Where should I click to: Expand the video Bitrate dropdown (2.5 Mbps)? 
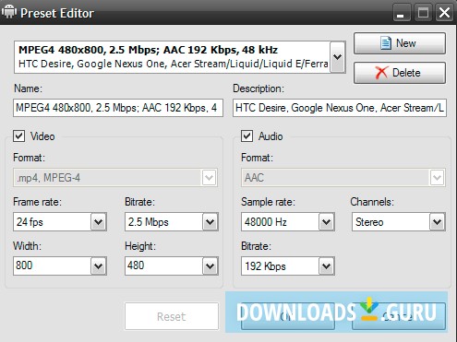point(210,221)
